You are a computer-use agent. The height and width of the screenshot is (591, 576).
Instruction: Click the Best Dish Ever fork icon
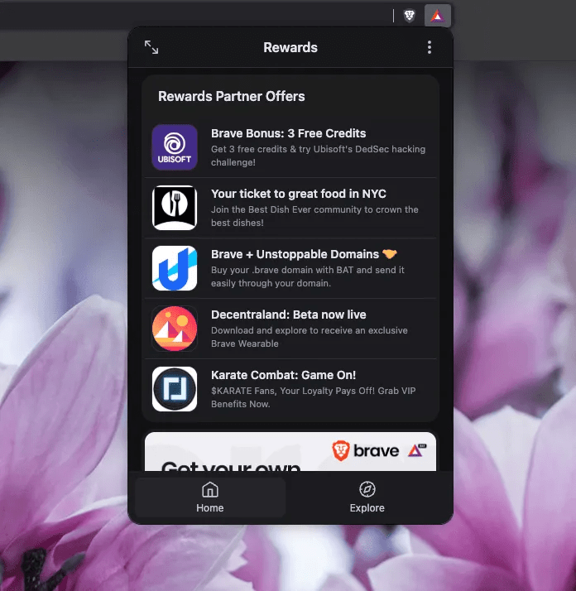tap(175, 208)
